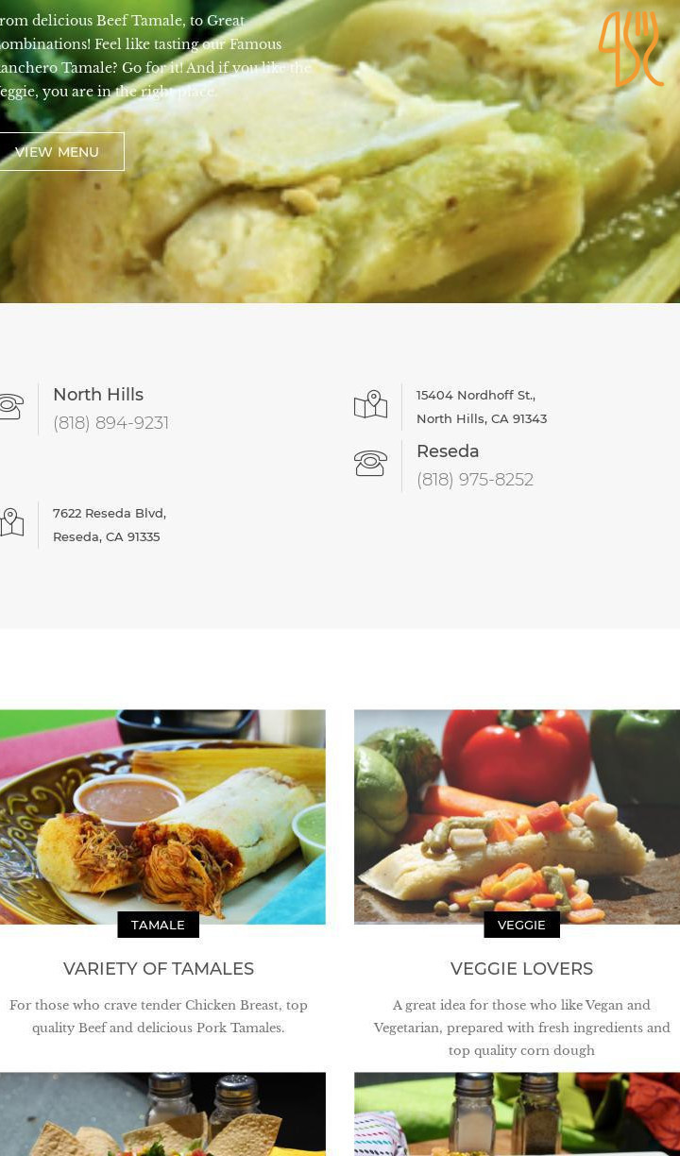Click the tamale plate photo
The image size is (680, 1156).
tap(162, 817)
